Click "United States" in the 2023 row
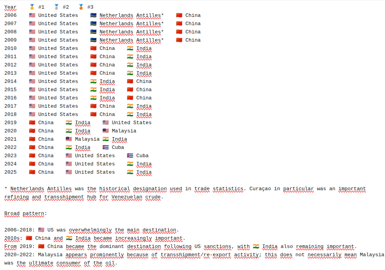Image resolution: width=385 pixels, height=270 pixels. coord(95,156)
